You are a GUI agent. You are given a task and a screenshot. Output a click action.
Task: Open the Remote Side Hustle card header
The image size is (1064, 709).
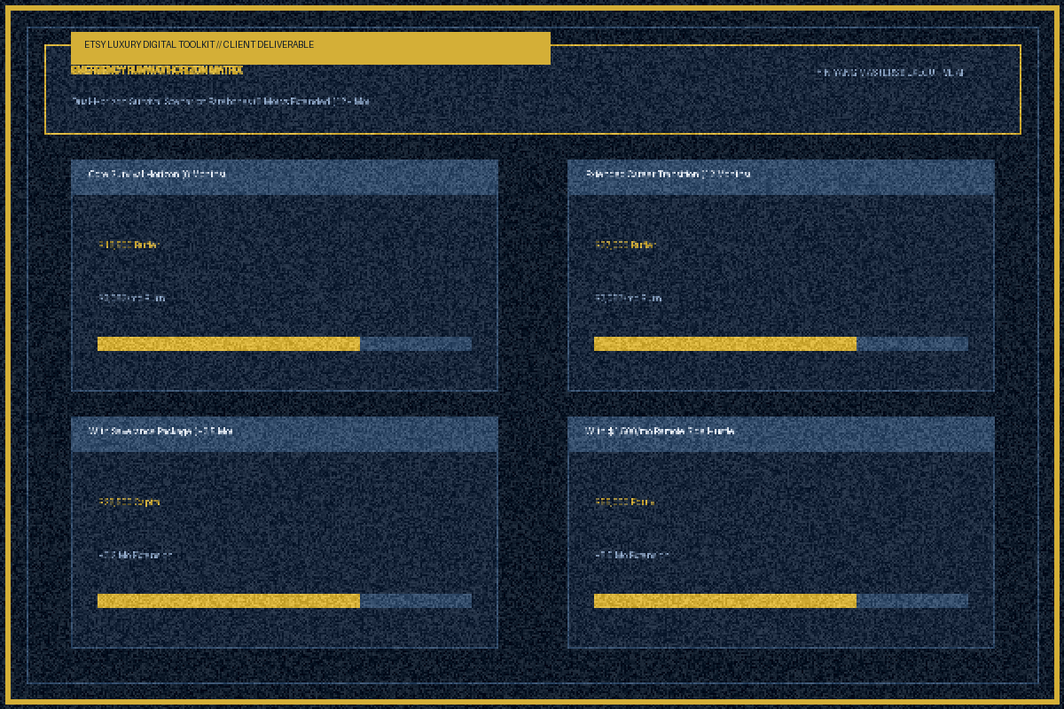click(781, 433)
